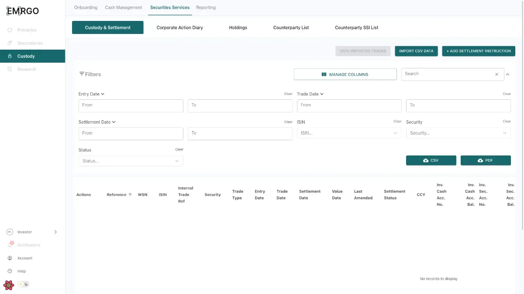Click Settlement Date From field
This screenshot has height=294, width=524.
(131, 134)
